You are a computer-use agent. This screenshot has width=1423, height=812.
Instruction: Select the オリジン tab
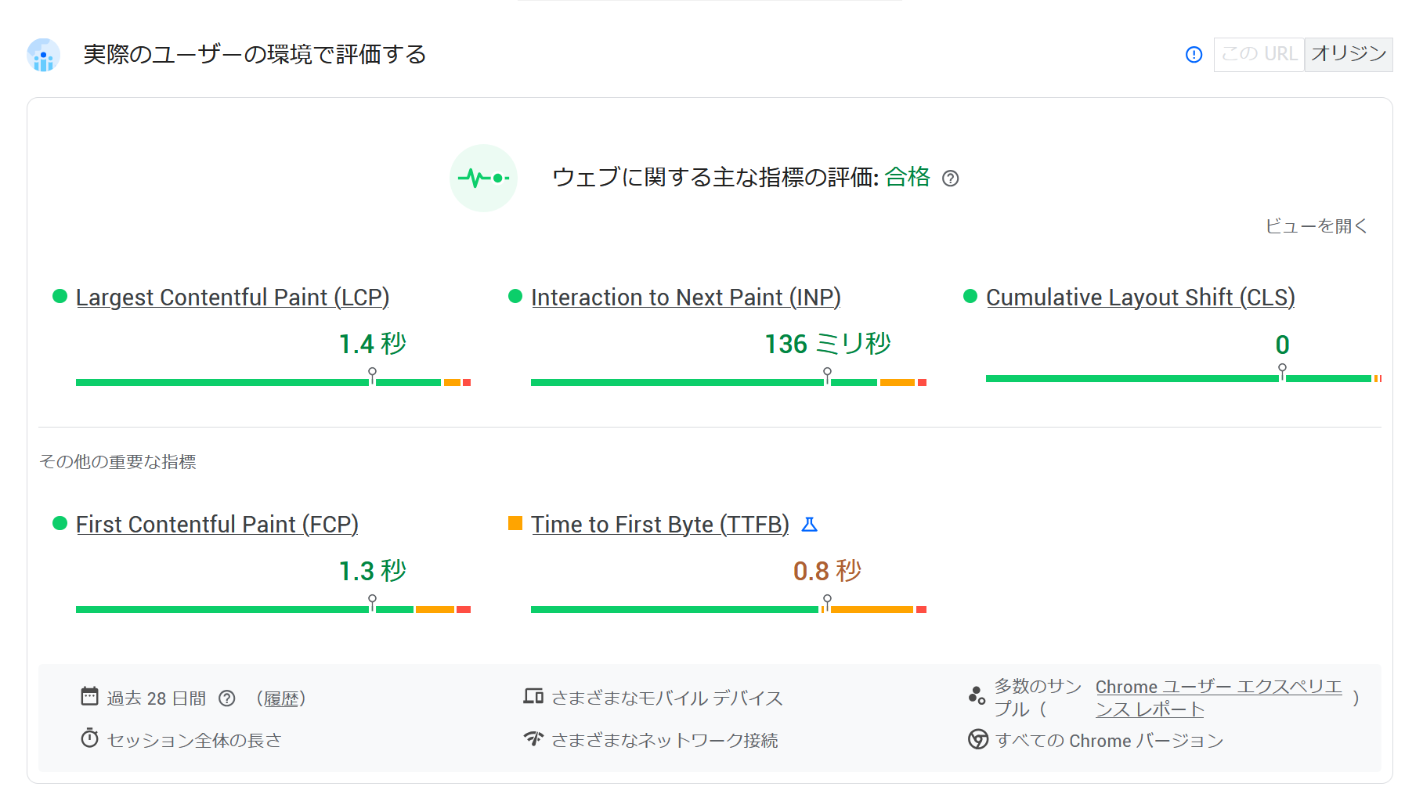(1348, 54)
